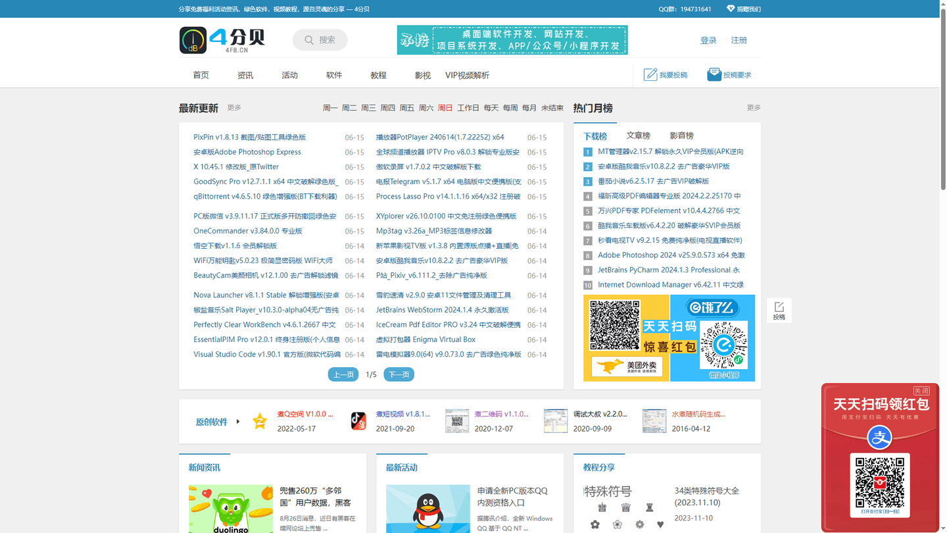Open the VIP视频解析 navigation item
The height and width of the screenshot is (533, 947).
(468, 75)
